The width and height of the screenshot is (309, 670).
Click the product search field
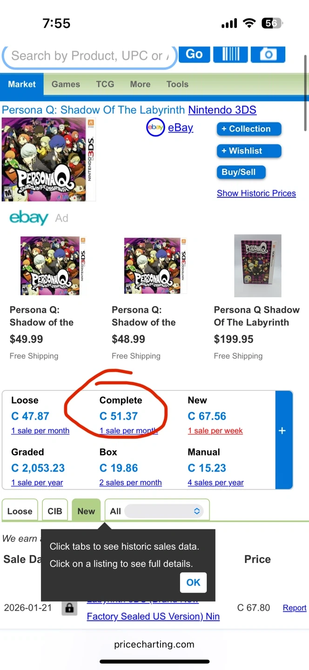click(x=88, y=56)
